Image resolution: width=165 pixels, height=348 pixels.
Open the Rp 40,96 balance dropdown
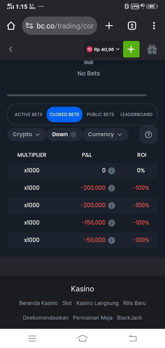(x=103, y=49)
